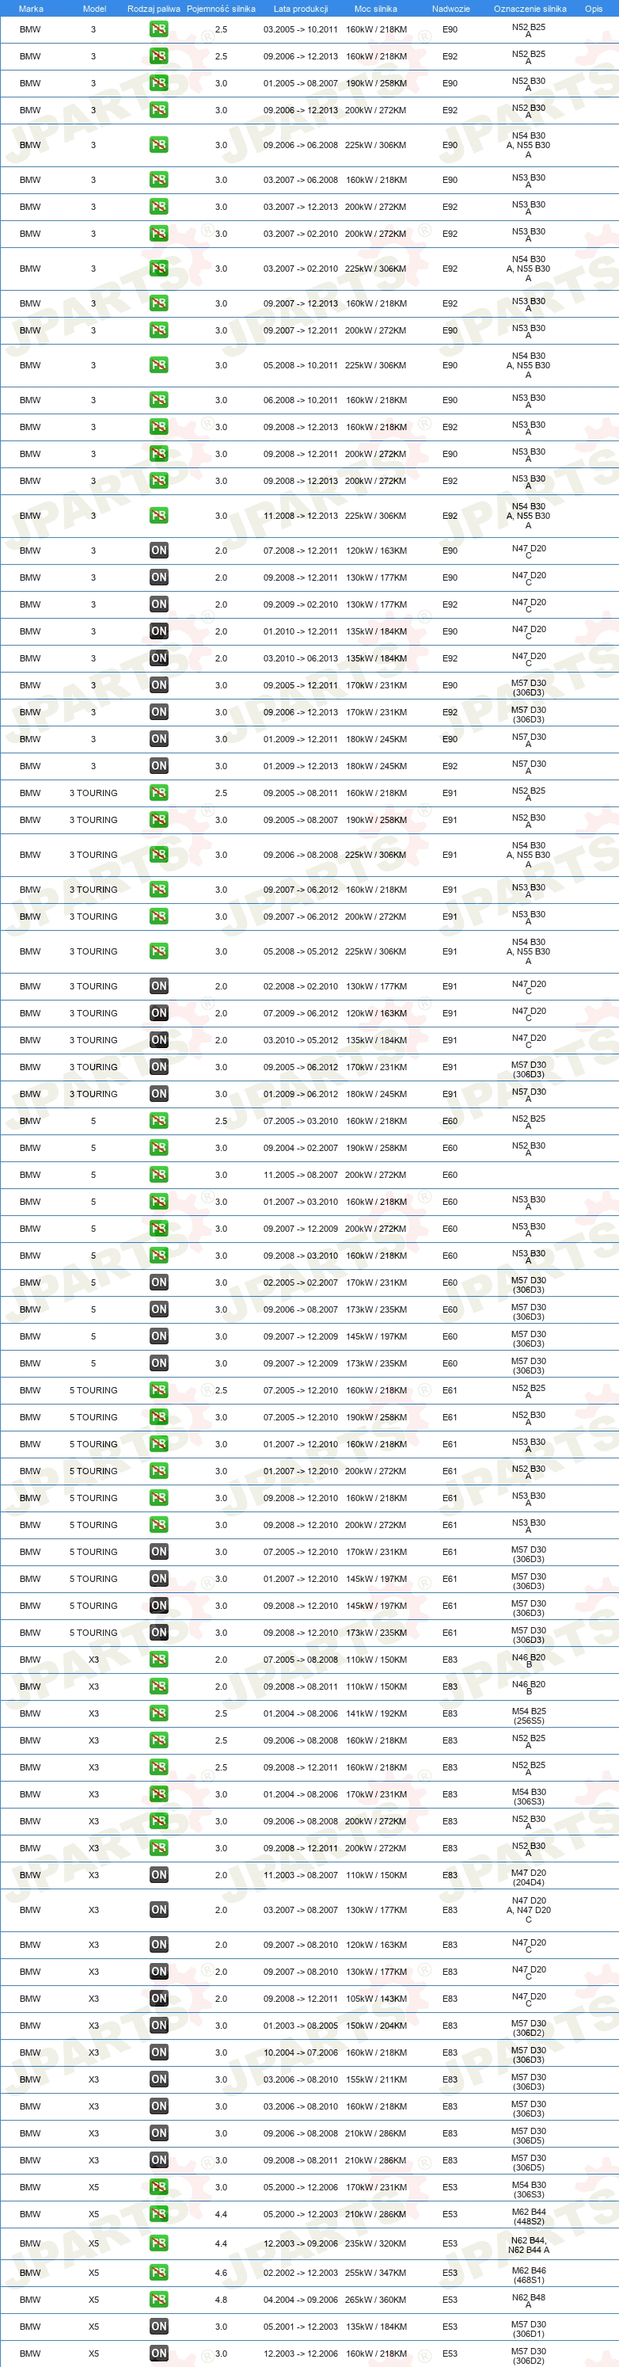Select power value 141kW / 192KM
Image resolution: width=619 pixels, height=2367 pixels.
[376, 1713]
